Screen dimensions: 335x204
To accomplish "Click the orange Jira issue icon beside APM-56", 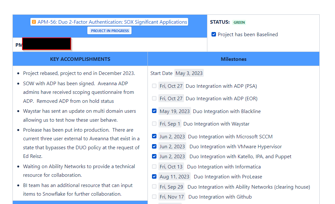I will 34,22.
